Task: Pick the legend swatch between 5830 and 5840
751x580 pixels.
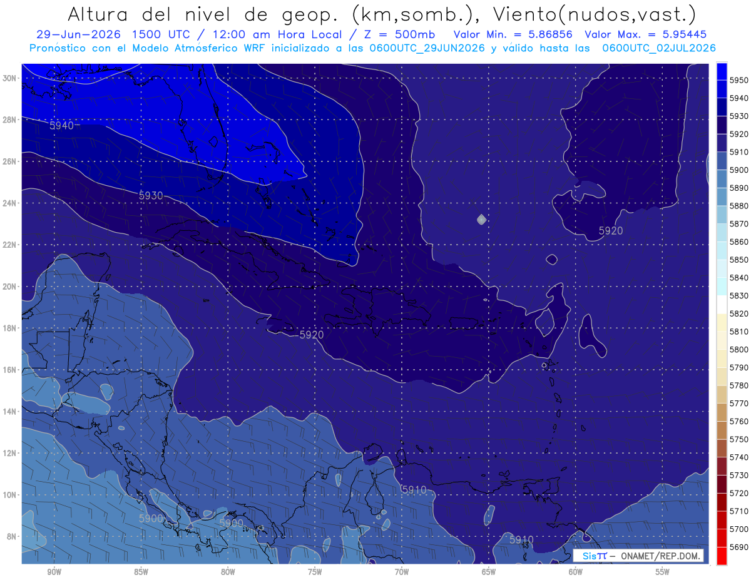Action: [722, 287]
